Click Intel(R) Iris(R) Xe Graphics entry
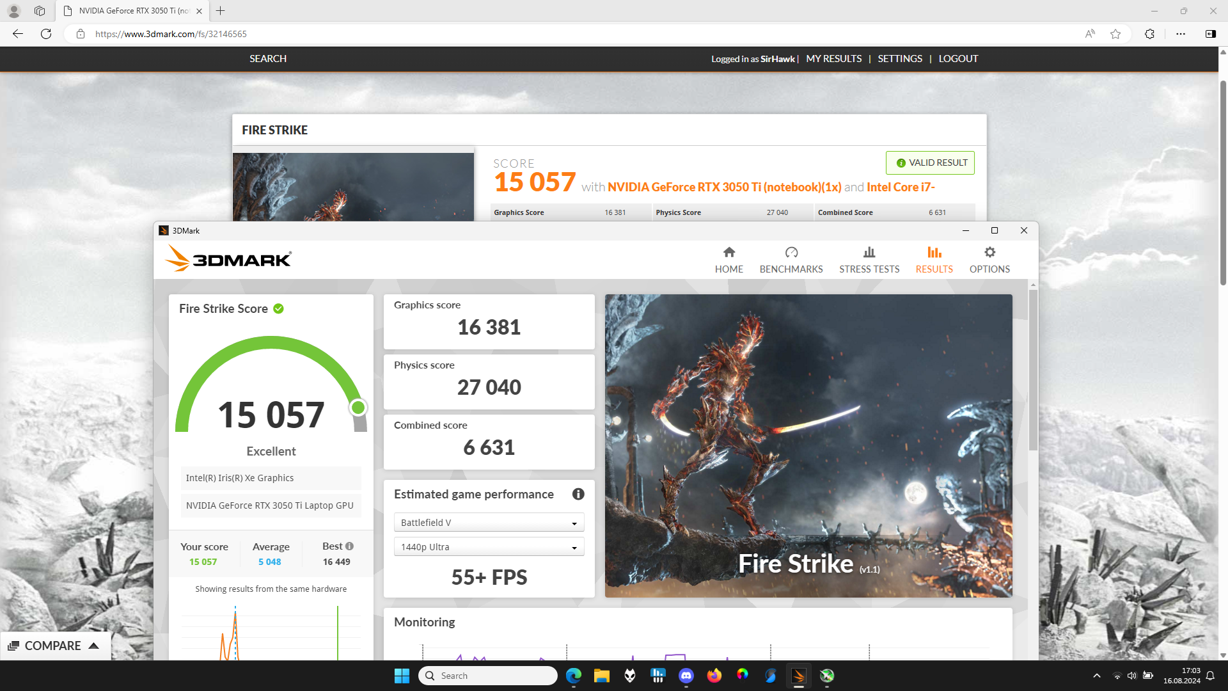The image size is (1228, 691). pos(271,478)
